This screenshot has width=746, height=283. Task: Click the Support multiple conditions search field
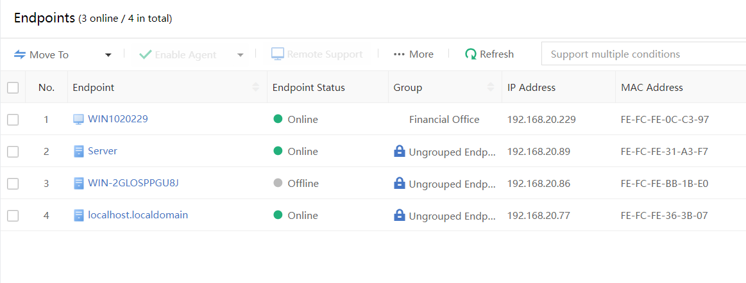(641, 54)
